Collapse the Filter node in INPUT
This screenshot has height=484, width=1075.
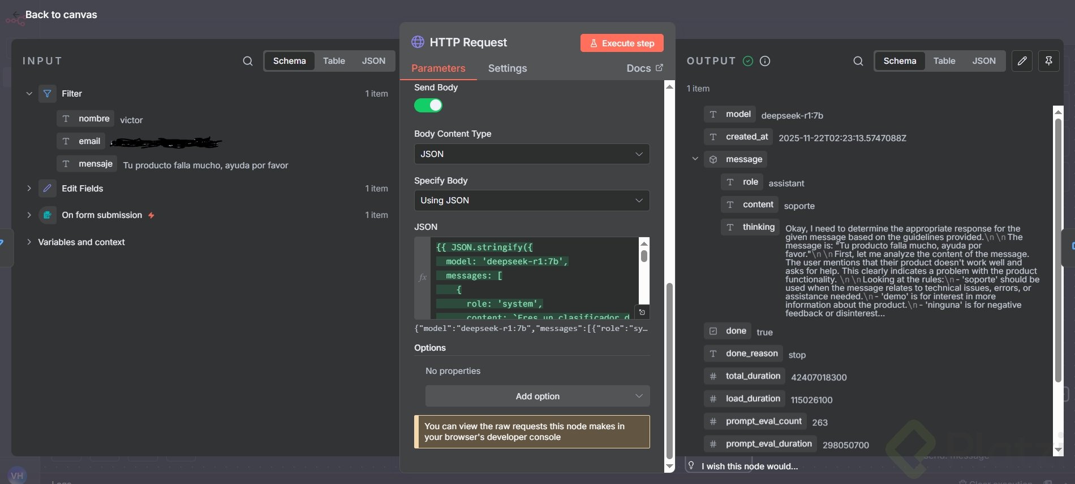29,94
